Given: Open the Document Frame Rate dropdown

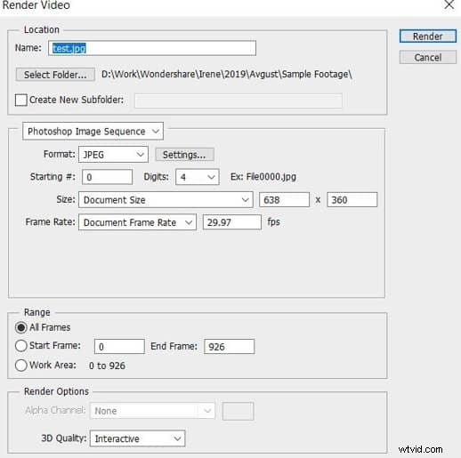Looking at the screenshot, I should click(137, 222).
